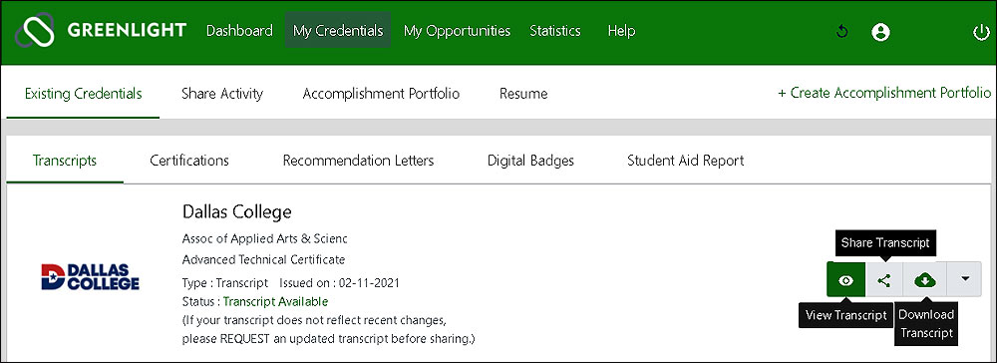Switch to the Existing Credentials tab
997x363 pixels.
(x=84, y=94)
